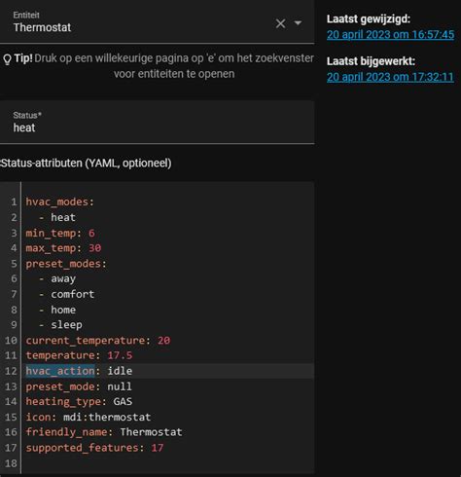This screenshot has width=461, height=477.
Task: Click the null value of preset_mode
Action: pos(120,386)
